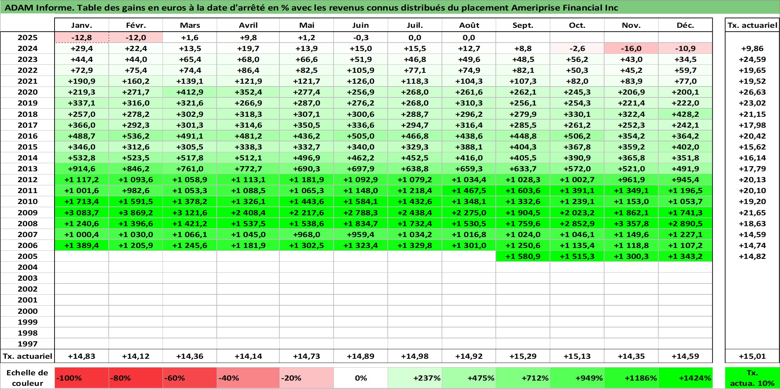
Task: Select the 0% white color scale swatch
Action: pos(361,378)
